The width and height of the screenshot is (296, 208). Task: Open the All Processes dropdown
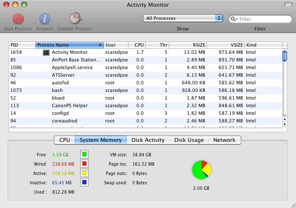pyautogui.click(x=183, y=18)
